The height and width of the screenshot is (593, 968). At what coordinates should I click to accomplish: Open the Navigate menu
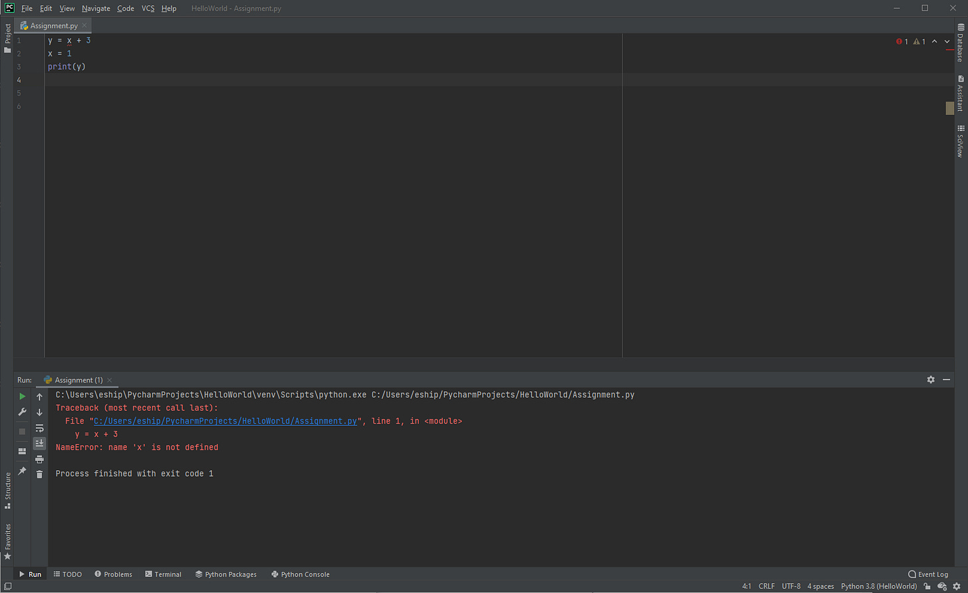[x=96, y=9]
